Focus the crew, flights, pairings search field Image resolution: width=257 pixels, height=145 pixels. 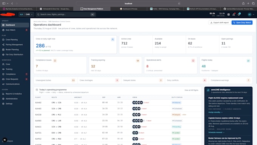tap(65, 14)
